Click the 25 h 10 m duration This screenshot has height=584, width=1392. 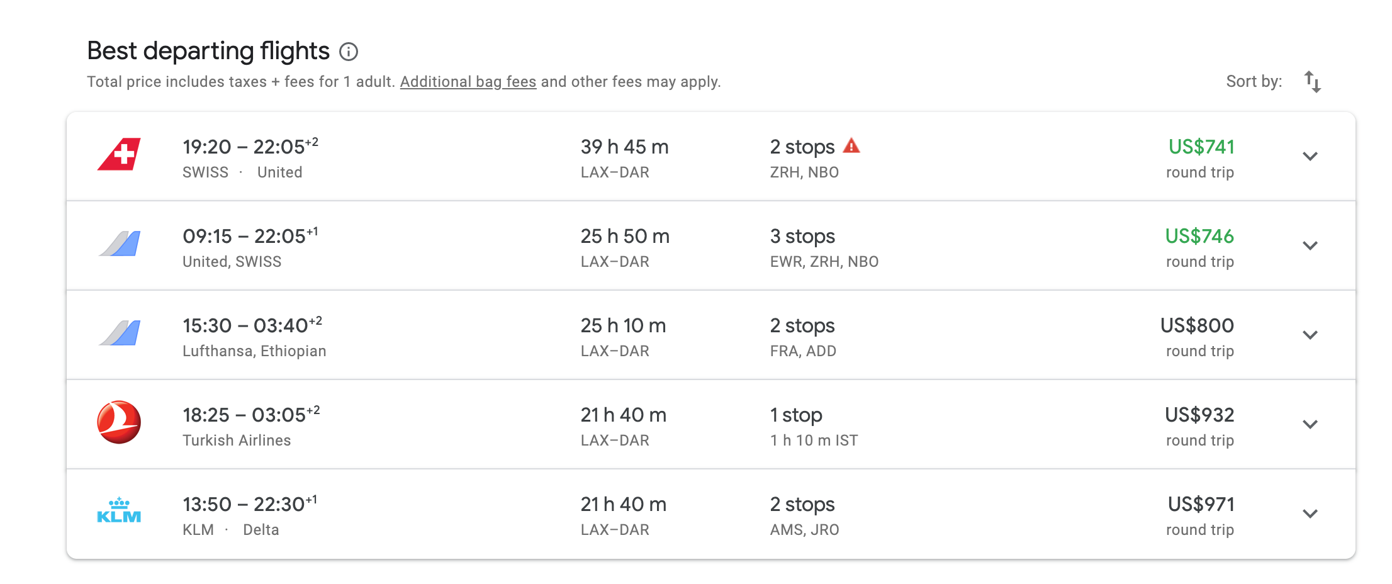click(x=623, y=326)
